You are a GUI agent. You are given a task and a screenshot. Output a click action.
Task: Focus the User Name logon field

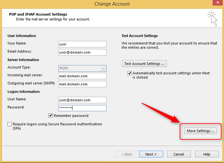pos(82,100)
